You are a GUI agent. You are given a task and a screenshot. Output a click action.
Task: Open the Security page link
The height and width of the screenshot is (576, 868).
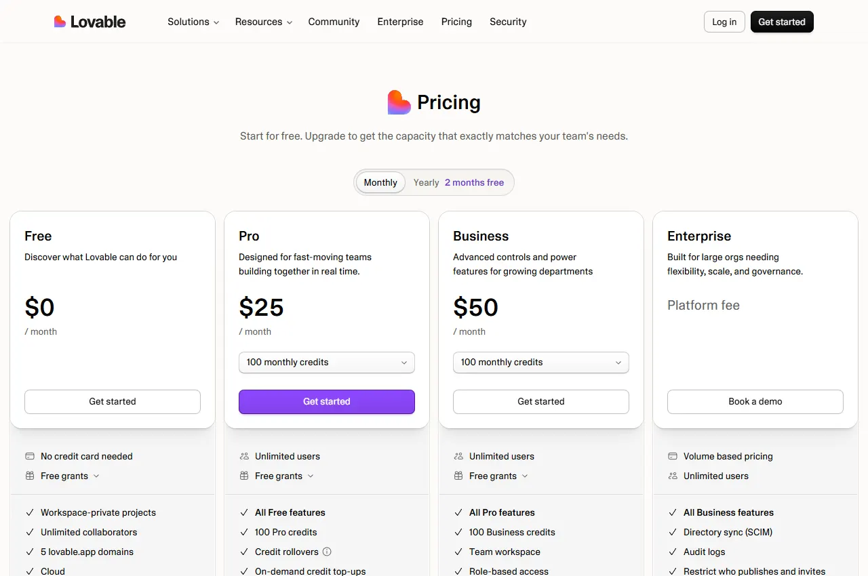pos(508,22)
